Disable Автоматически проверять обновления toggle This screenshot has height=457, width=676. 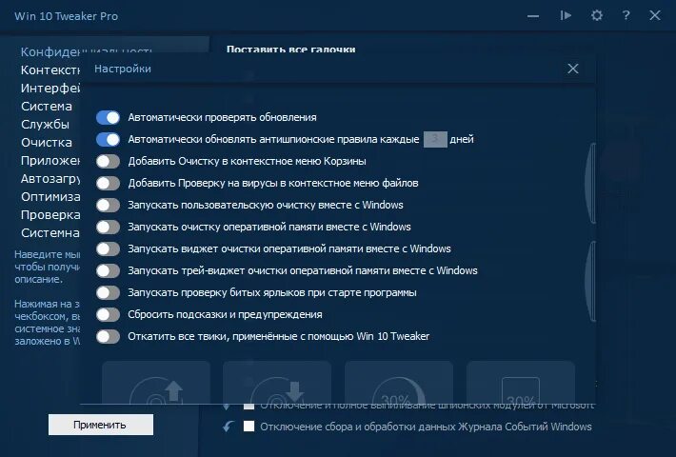pos(108,117)
